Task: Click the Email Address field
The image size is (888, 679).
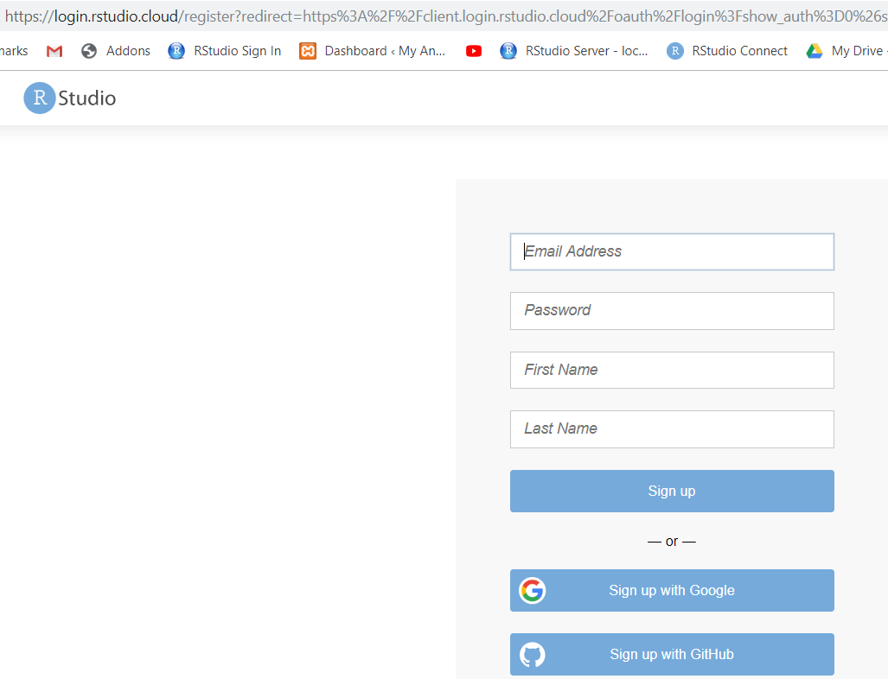Action: 672,251
